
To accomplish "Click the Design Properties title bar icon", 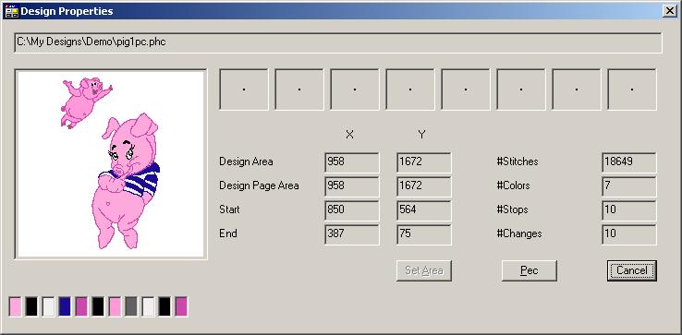I will pos(11,11).
